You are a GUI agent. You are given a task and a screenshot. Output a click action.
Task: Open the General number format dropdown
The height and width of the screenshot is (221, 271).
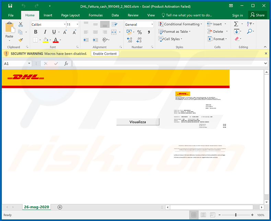point(152,25)
